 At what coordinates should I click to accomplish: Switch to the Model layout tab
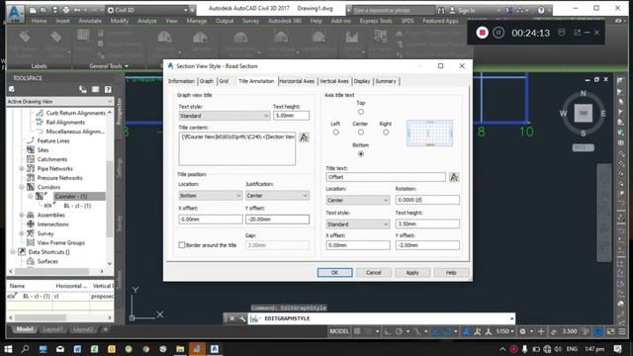tap(25, 329)
